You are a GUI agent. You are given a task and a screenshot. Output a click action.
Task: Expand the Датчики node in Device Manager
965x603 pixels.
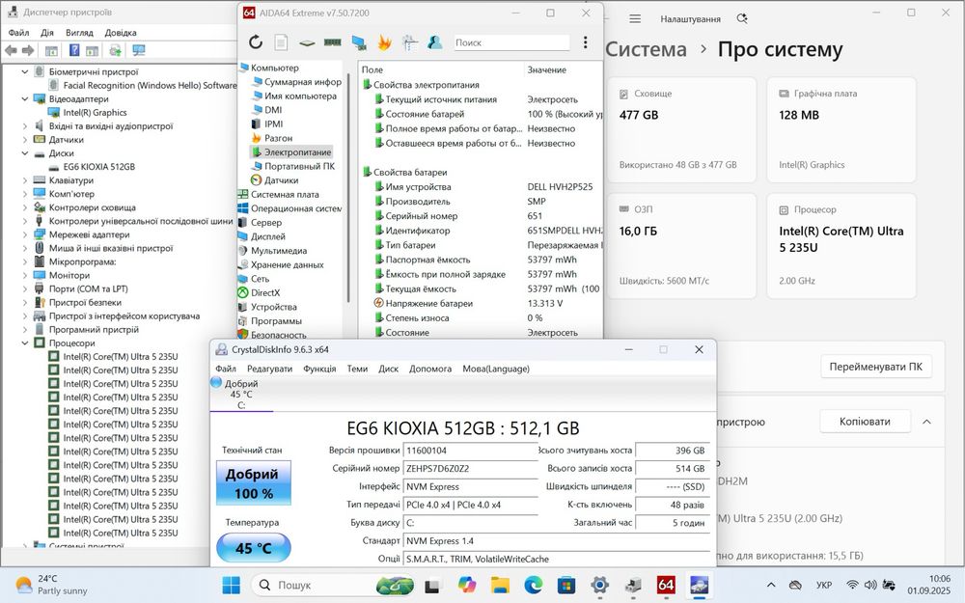(x=25, y=140)
